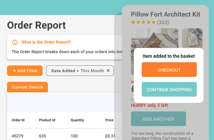
Task: Select the second product thumbnail image
Action: (x=192, y=38)
